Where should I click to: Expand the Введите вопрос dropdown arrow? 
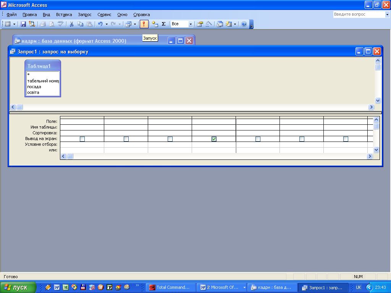(x=387, y=14)
